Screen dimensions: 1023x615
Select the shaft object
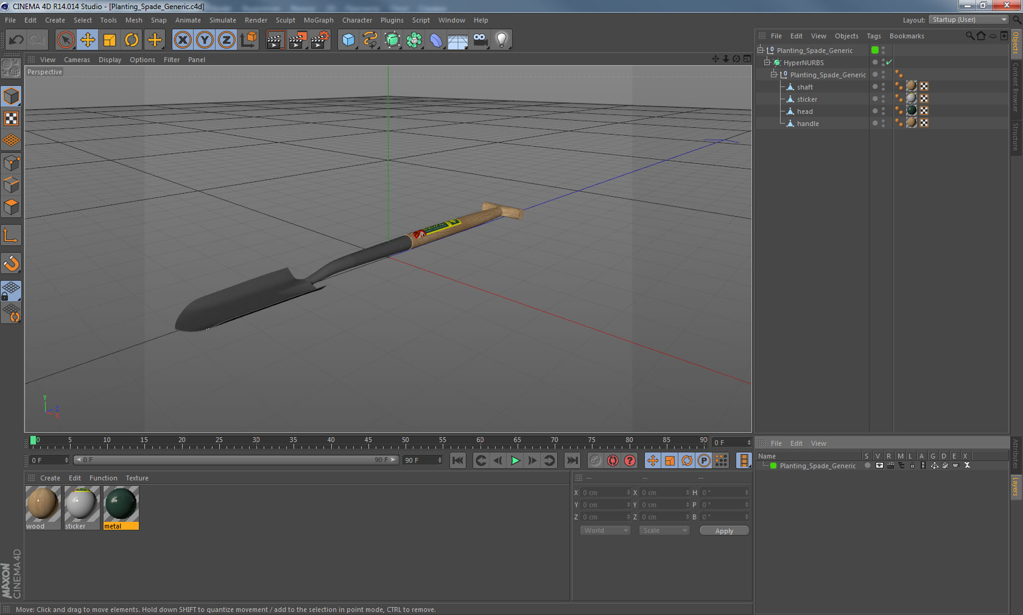[804, 87]
